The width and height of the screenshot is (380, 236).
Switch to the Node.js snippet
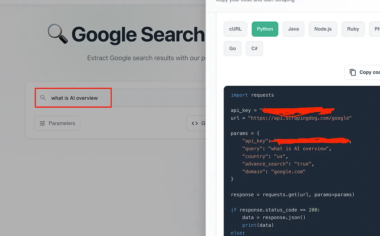point(323,29)
